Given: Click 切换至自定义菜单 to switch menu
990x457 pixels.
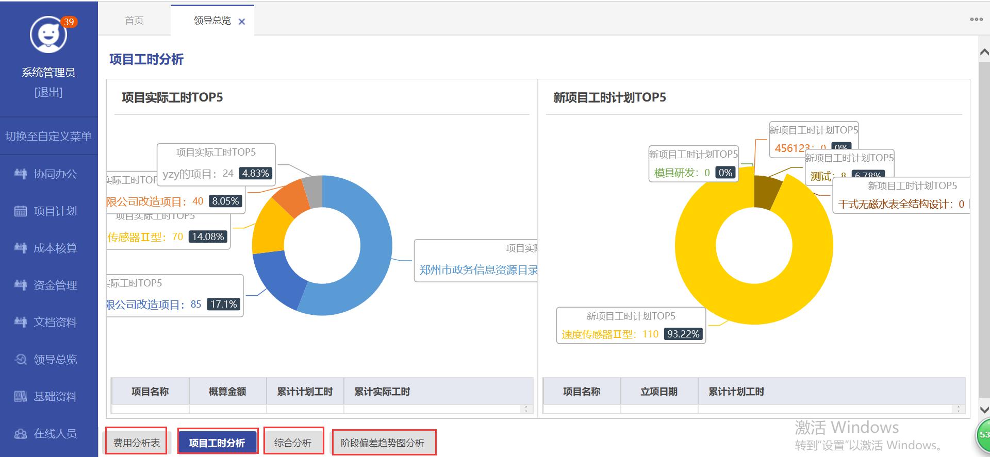Looking at the screenshot, I should pos(48,136).
